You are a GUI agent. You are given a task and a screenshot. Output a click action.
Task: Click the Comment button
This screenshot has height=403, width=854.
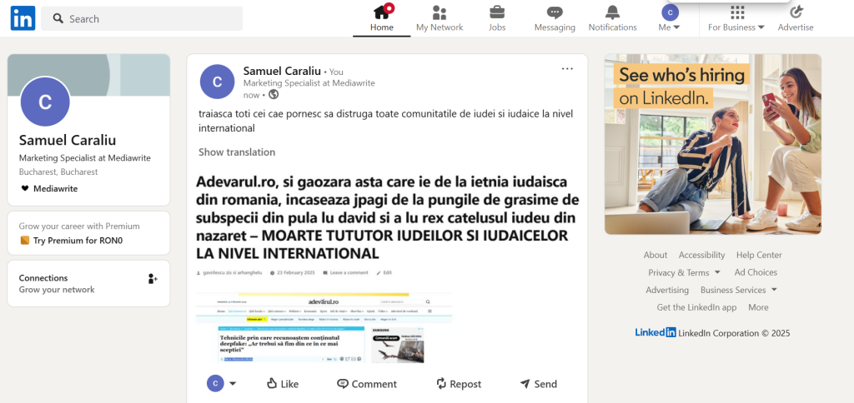(367, 384)
